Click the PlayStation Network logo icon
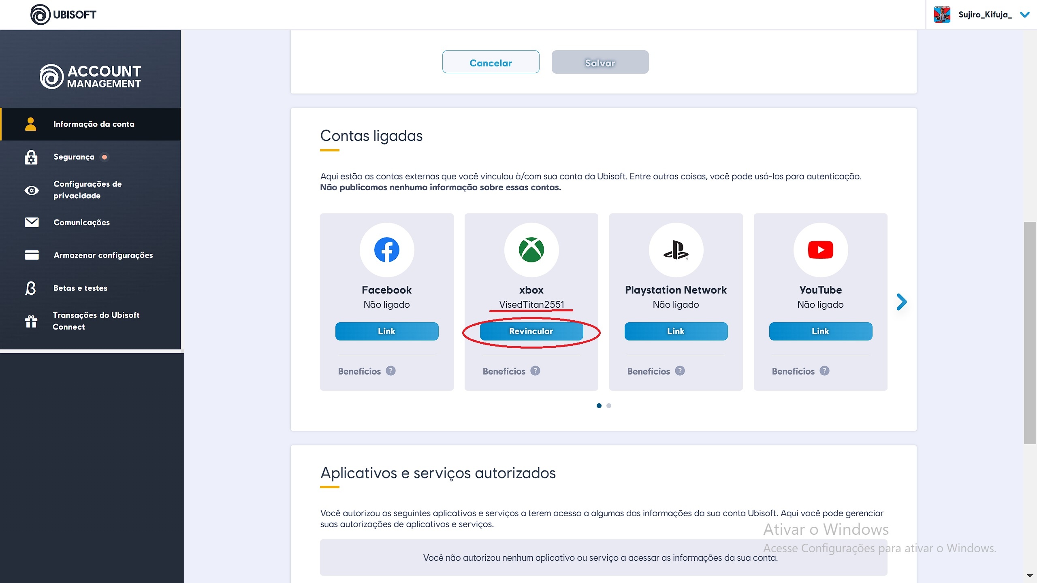The height and width of the screenshot is (583, 1037). click(676, 250)
